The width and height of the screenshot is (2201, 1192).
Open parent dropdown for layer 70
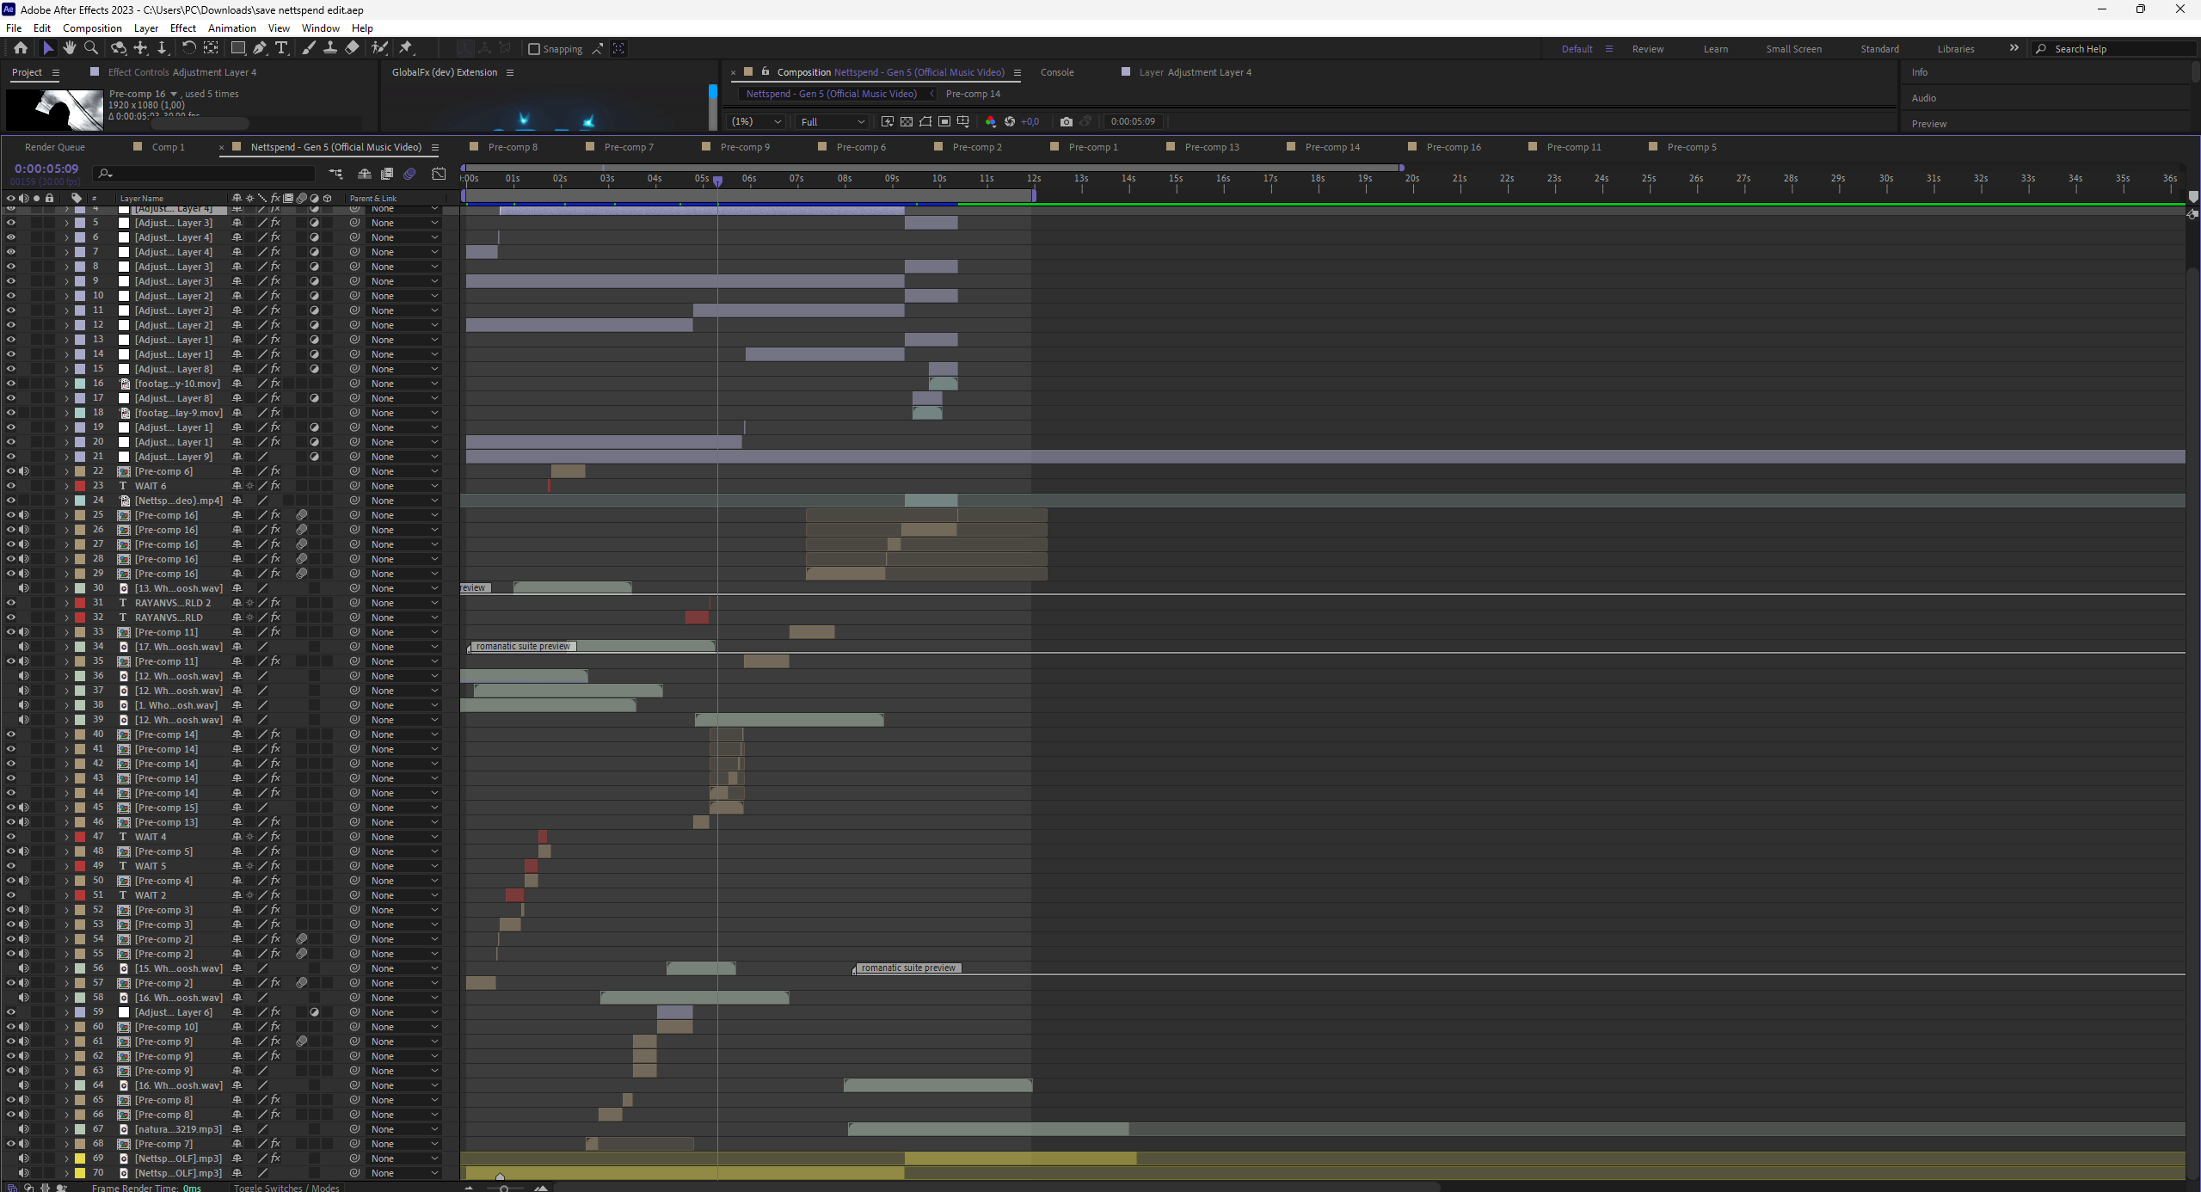click(x=404, y=1173)
